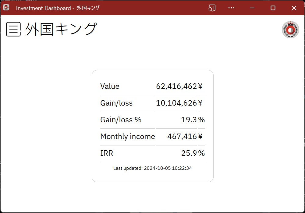Maximize the Investment Dashboard window
305x213 pixels.
coord(273,8)
